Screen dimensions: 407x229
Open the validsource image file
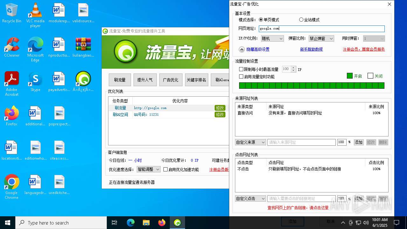point(83,13)
